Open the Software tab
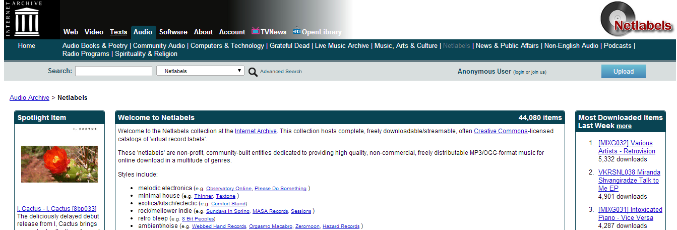677x230 pixels. coord(173,32)
